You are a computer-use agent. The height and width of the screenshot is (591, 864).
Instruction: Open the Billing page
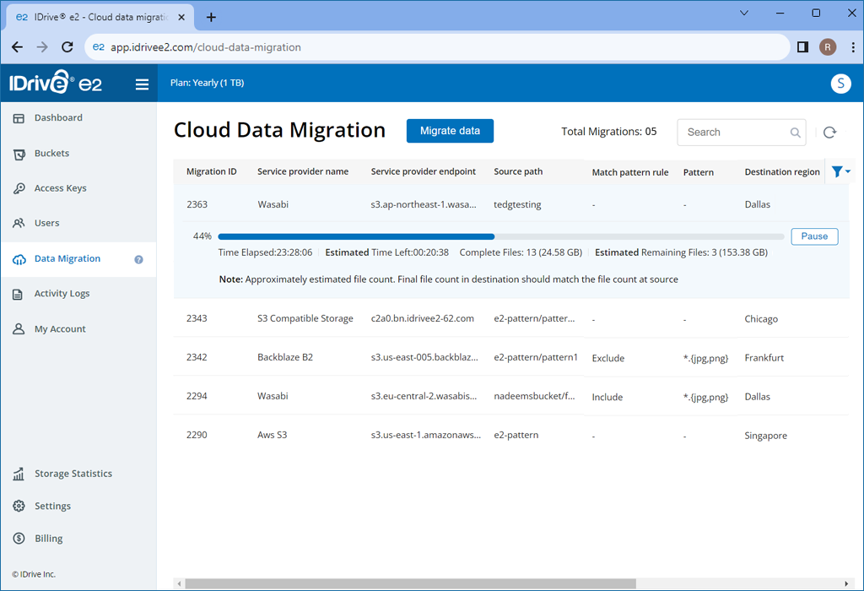coord(48,539)
